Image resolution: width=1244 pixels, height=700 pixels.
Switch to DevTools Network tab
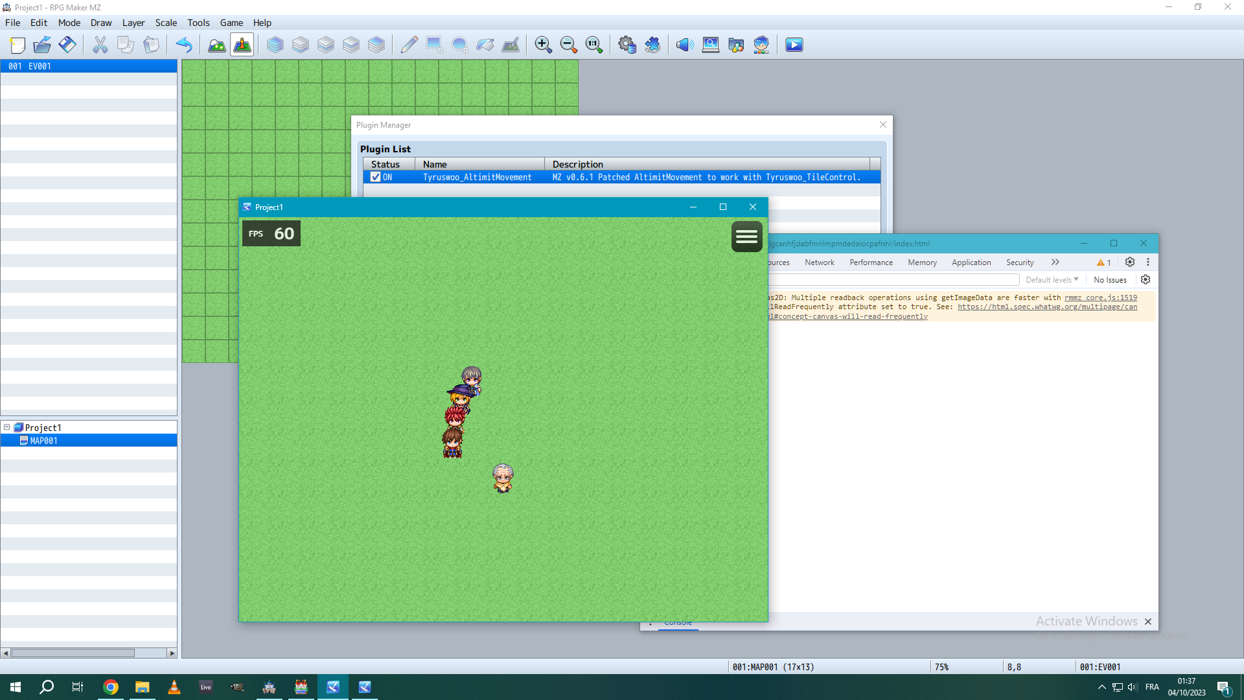point(820,262)
